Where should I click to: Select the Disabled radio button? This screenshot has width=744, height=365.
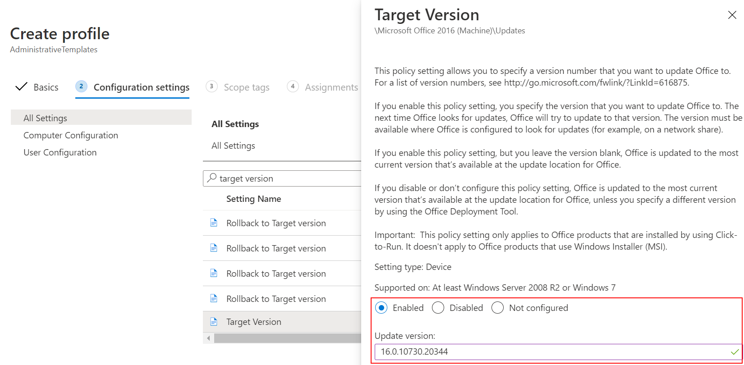[438, 308]
